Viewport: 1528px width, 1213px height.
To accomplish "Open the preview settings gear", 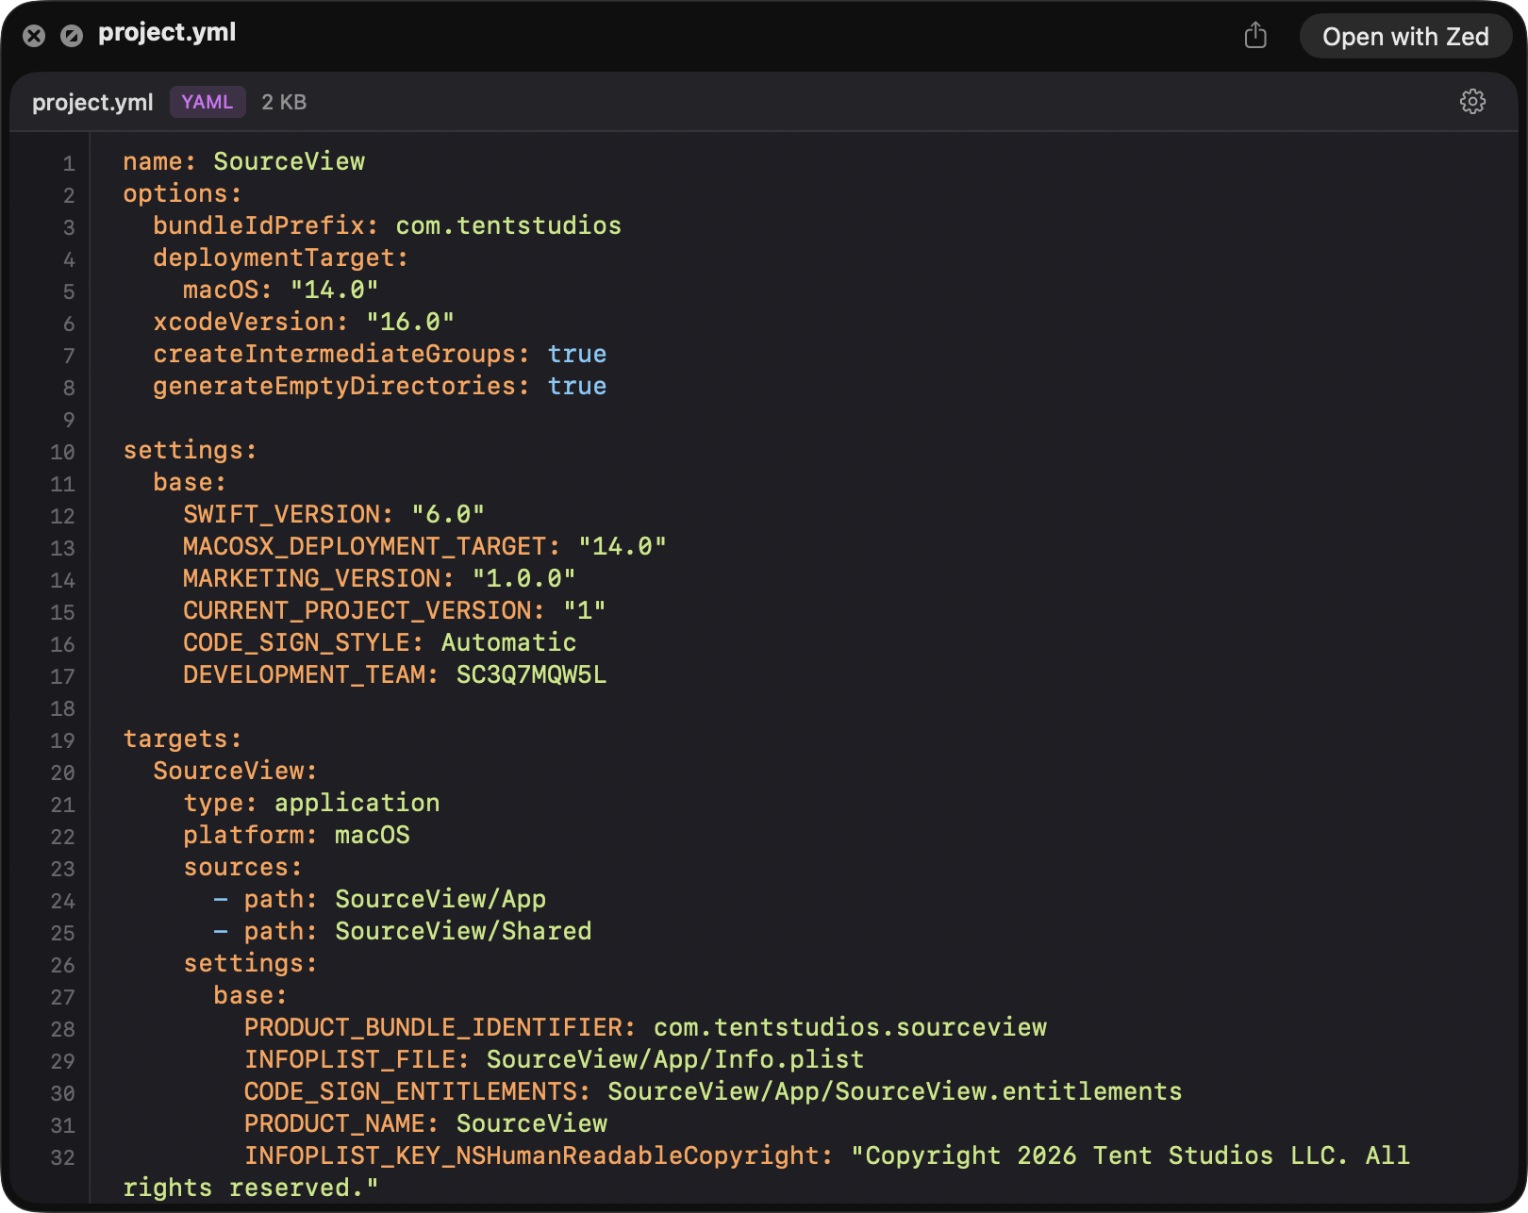I will pyautogui.click(x=1472, y=102).
